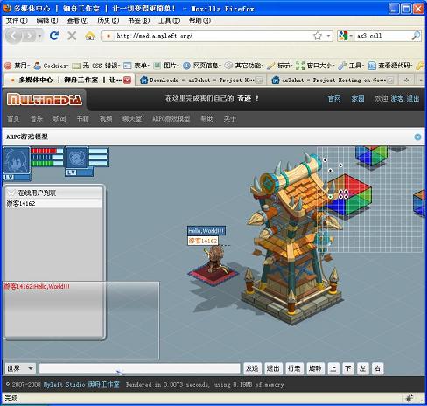Go to the Firefox home page icon
This screenshot has width=427, height=406.
point(90,36)
